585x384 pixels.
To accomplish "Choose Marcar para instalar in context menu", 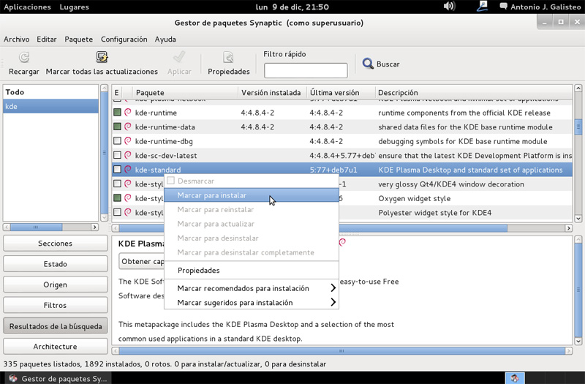I will pos(252,195).
